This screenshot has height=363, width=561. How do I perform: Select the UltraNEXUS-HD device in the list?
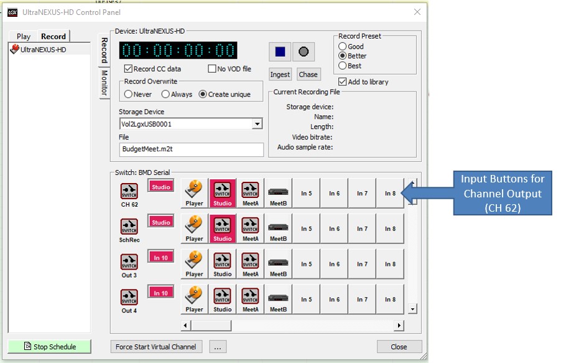(x=43, y=49)
